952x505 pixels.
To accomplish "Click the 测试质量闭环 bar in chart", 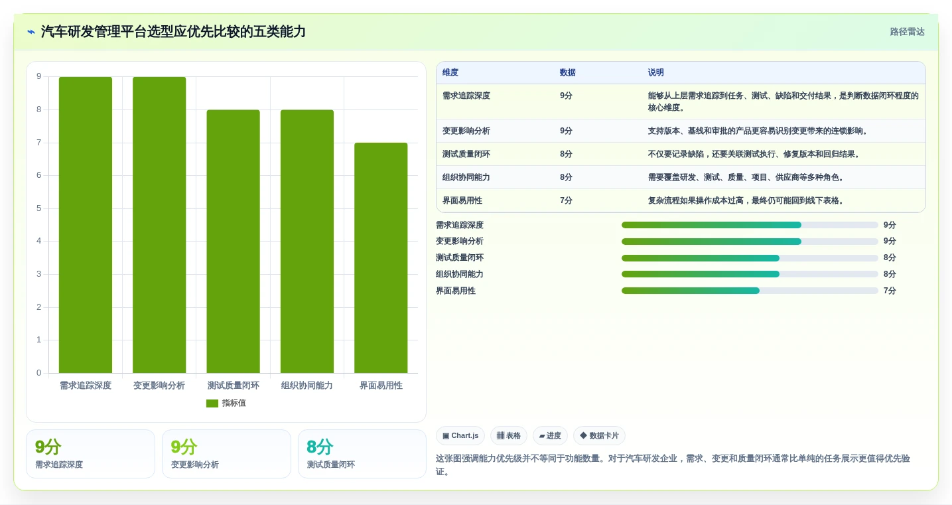I will [233, 242].
